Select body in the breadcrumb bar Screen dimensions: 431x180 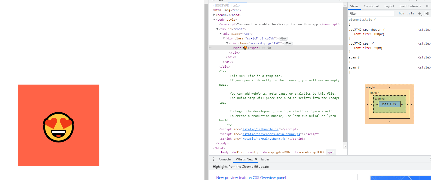[225, 152]
